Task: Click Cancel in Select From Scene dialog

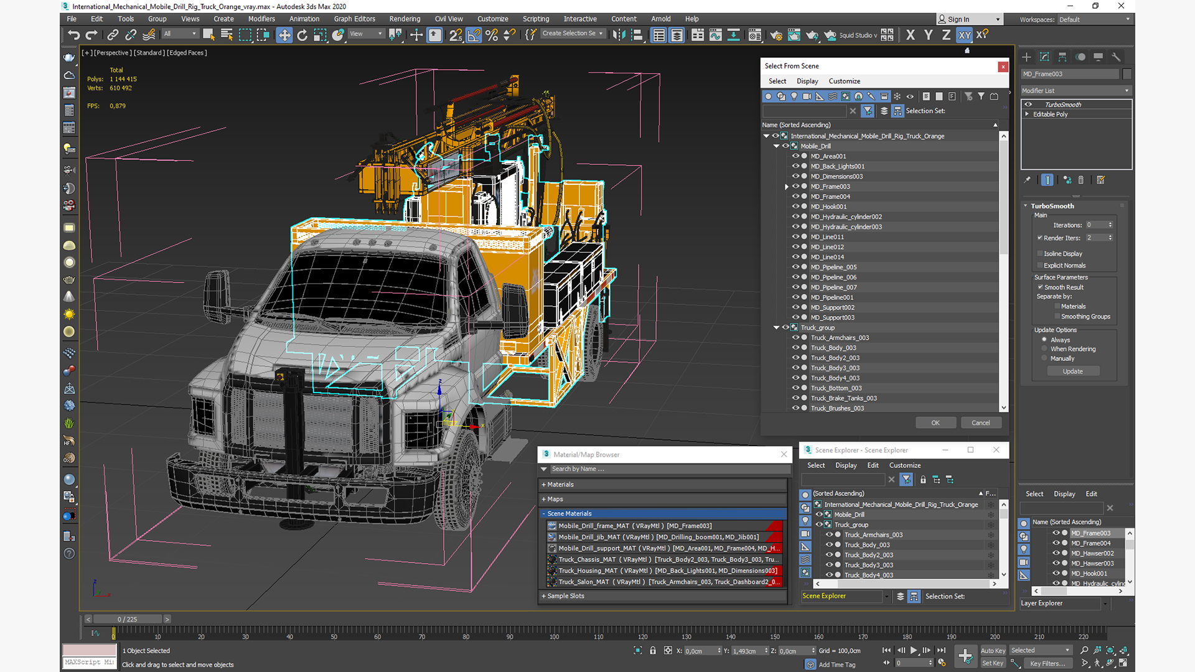Action: click(x=981, y=422)
